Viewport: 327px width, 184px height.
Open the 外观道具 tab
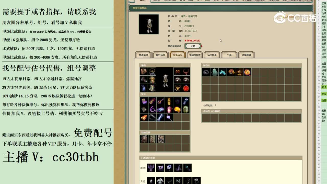click(x=246, y=55)
